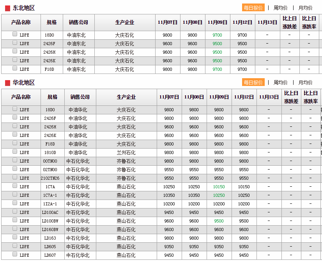Click 中石化华北 in the LD605 row
This screenshot has height=261, width=322.
tap(78, 247)
